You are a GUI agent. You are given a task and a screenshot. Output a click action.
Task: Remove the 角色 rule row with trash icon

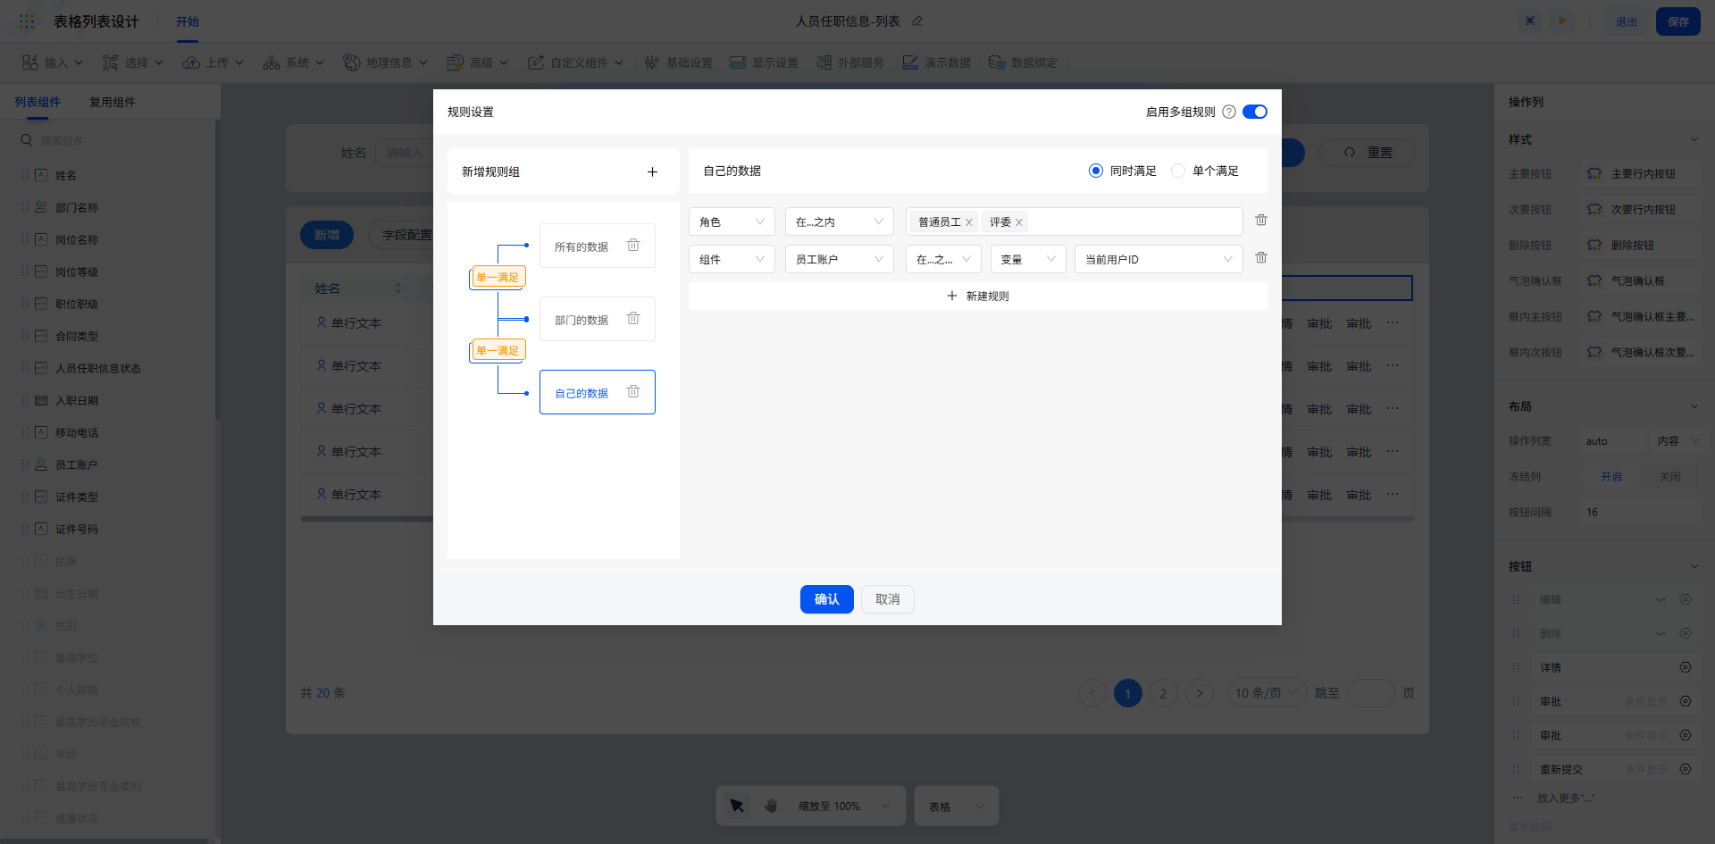pos(1261,221)
